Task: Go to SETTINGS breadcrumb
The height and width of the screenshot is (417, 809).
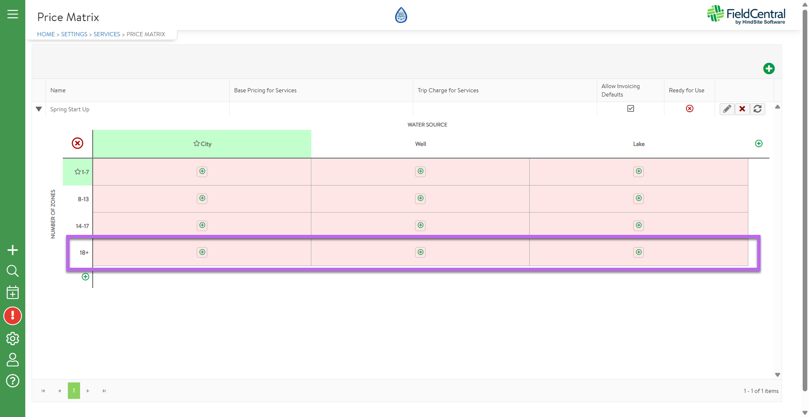Action: [x=74, y=34]
